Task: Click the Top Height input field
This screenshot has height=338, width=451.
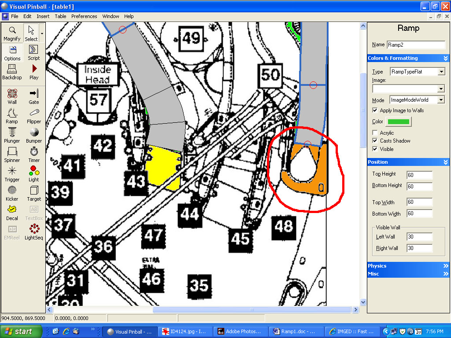Action: [x=419, y=175]
